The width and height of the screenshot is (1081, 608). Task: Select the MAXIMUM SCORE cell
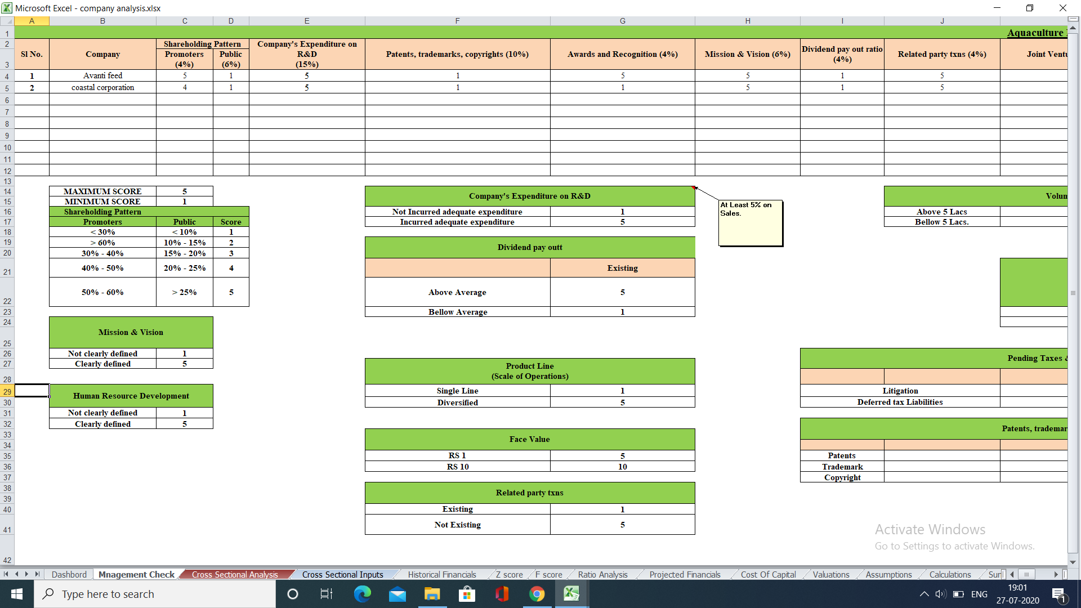[102, 191]
